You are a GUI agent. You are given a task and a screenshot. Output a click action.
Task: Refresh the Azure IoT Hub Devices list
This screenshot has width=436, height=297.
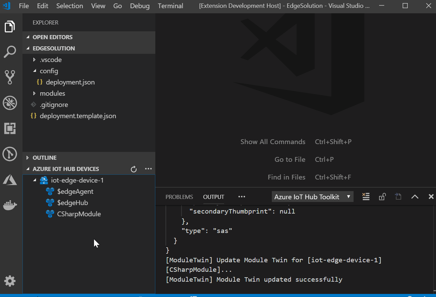(134, 169)
